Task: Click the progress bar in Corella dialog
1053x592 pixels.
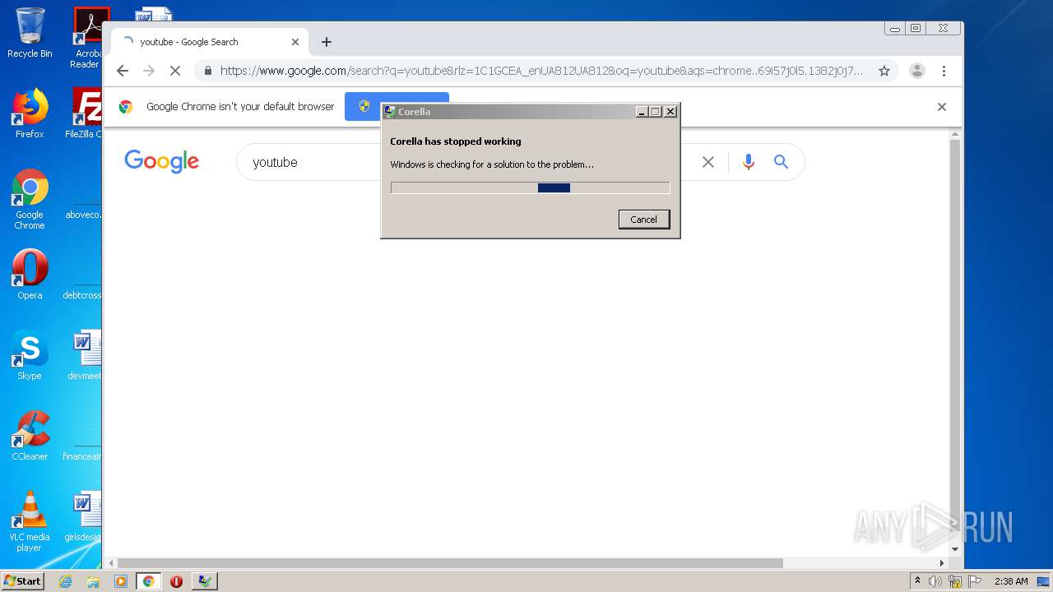Action: pyautogui.click(x=531, y=187)
